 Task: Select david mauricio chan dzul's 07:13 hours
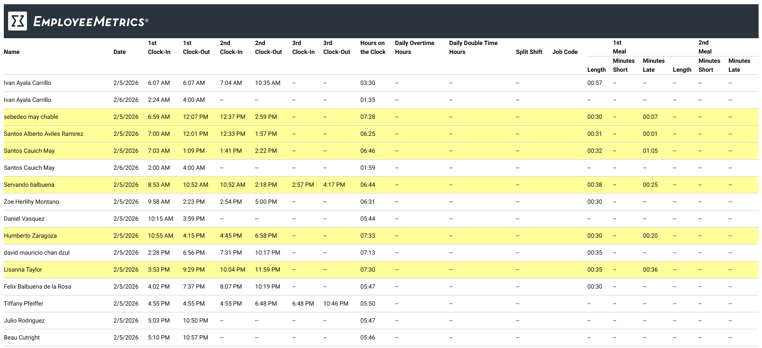point(367,253)
